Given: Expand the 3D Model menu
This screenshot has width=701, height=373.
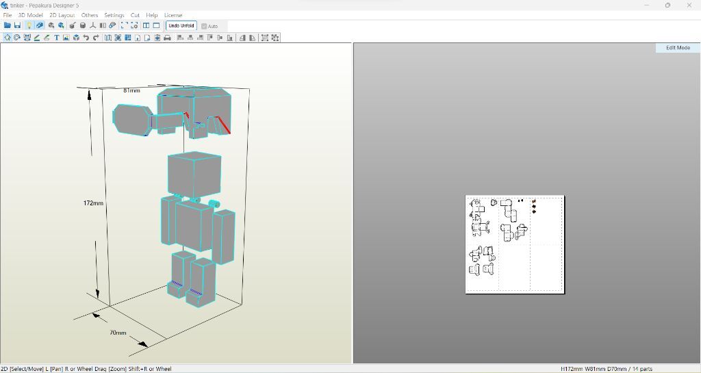Looking at the screenshot, I should pyautogui.click(x=30, y=15).
